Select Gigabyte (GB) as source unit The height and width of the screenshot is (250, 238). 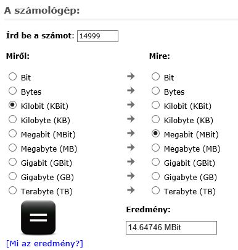coord(12,176)
